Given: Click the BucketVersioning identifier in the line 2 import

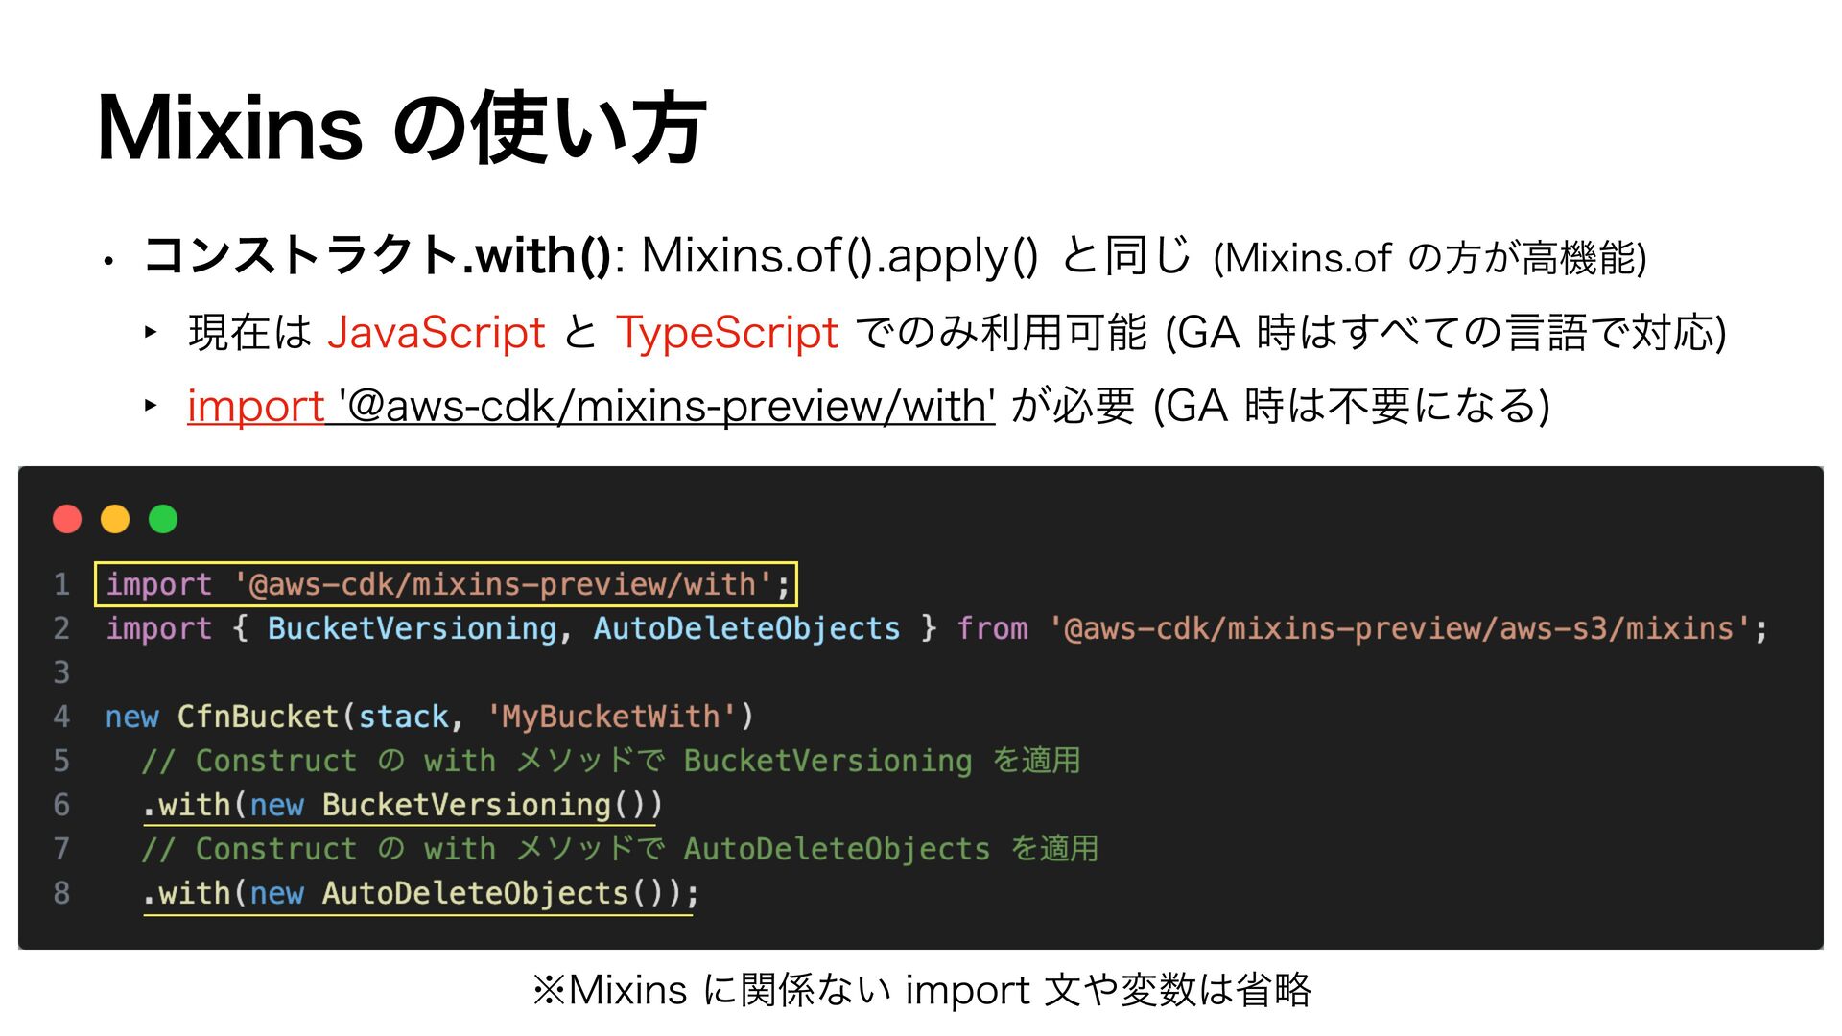Looking at the screenshot, I should click(x=412, y=628).
